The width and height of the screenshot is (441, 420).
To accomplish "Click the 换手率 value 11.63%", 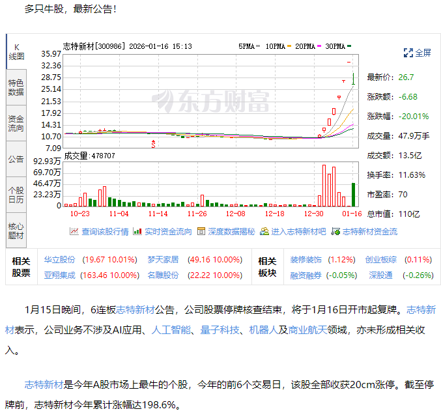I will (x=412, y=175).
